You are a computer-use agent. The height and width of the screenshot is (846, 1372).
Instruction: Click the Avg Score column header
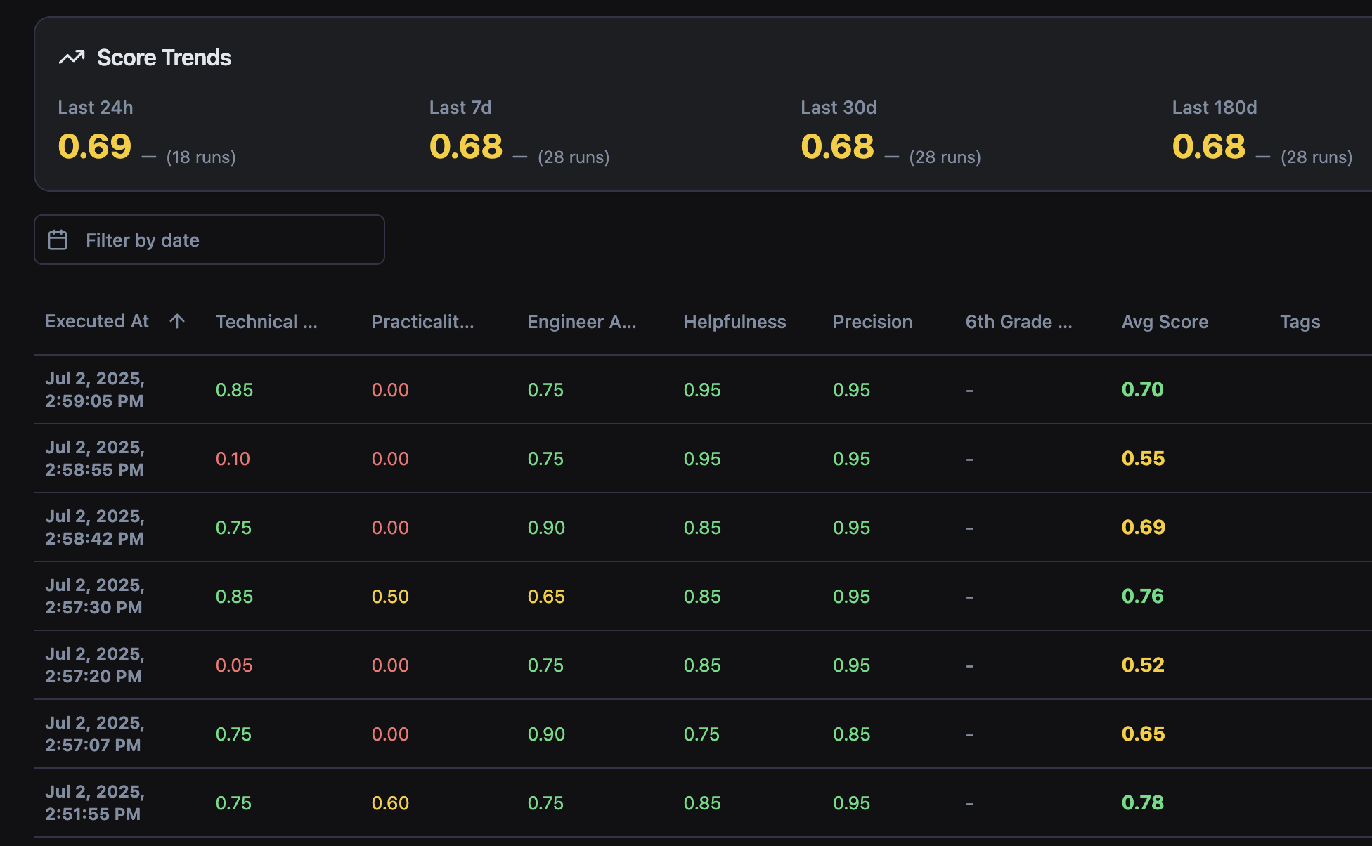(1164, 322)
